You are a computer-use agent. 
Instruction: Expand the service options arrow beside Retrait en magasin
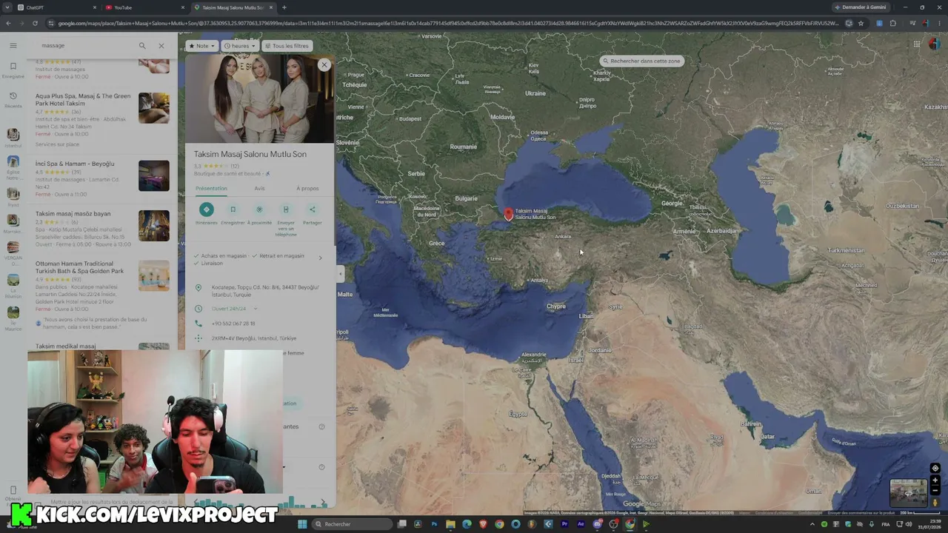(x=321, y=258)
